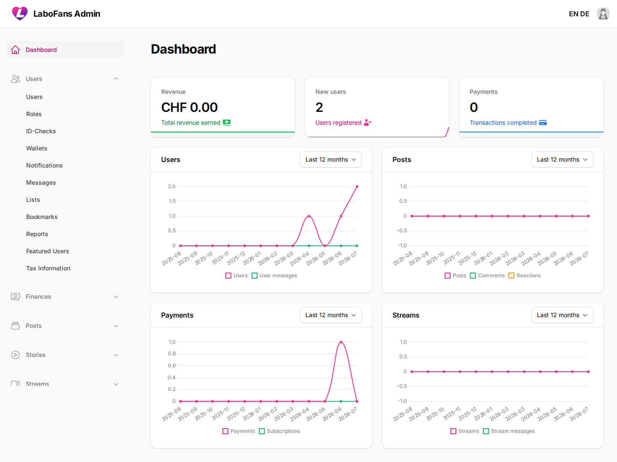Screen dimensions: 617x462
Task: Click the Stories play icon
Action: point(15,355)
